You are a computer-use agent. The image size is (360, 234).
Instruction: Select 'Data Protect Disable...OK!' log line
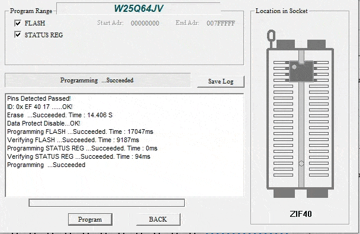(44, 123)
